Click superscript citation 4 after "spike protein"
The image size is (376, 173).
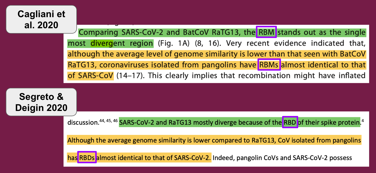point(363,121)
